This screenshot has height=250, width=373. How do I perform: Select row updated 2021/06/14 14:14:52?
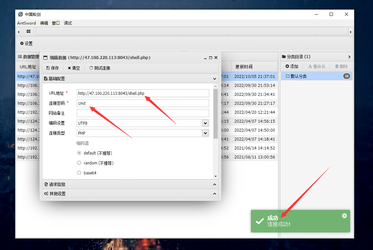click(x=255, y=148)
